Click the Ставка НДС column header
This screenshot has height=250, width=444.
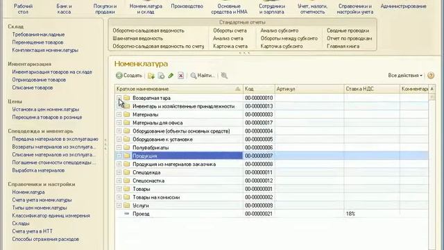pyautogui.click(x=372, y=89)
